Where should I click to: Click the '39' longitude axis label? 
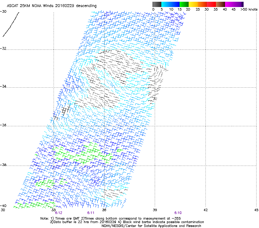[155, 210]
